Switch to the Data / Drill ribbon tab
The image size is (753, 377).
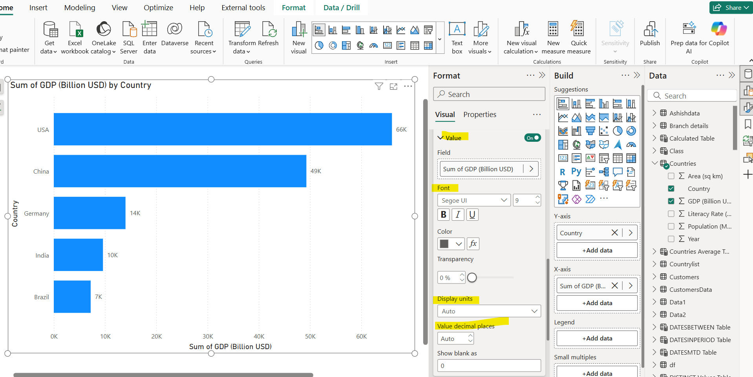(341, 7)
